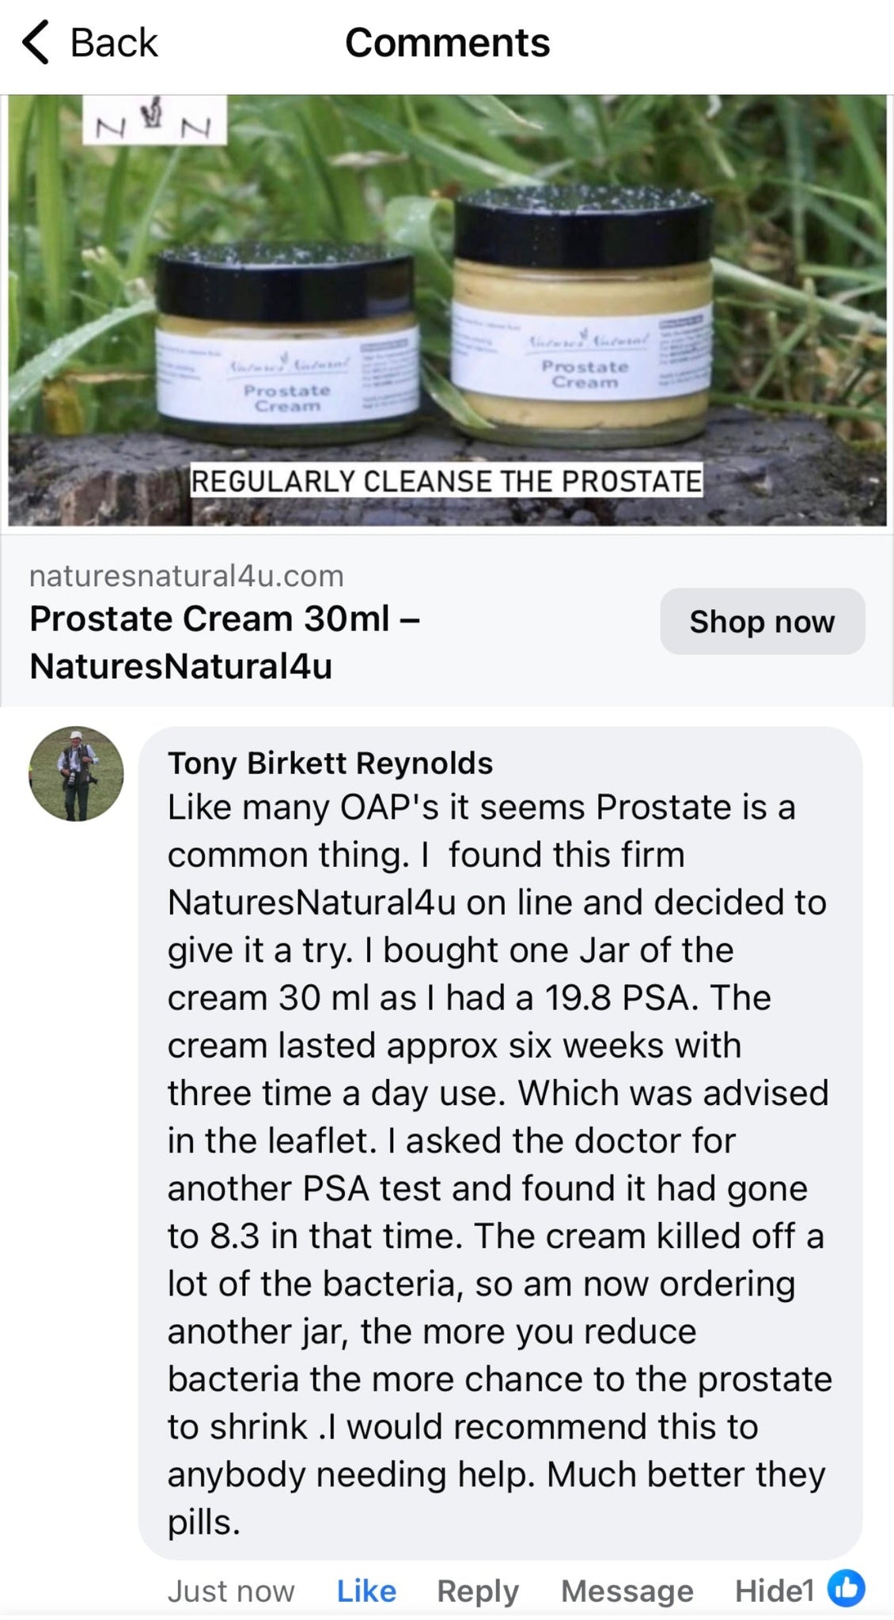Like Tony's comment
894x1620 pixels.
(366, 1591)
